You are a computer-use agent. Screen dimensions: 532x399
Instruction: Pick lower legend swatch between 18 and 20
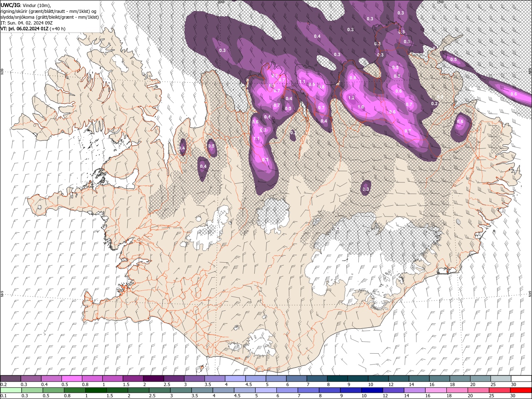click(x=457, y=390)
